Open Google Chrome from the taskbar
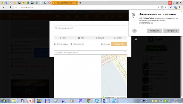This screenshot has height=104, width=183. tap(89, 101)
